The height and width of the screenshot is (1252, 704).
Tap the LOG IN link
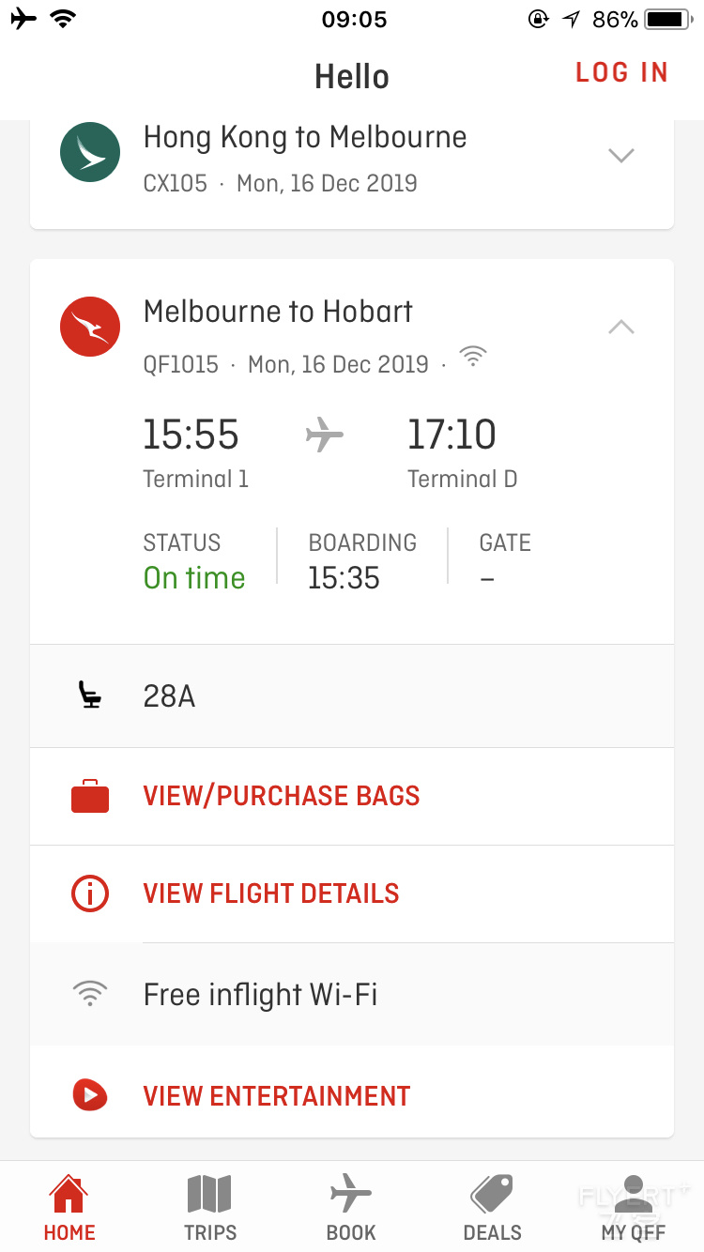coord(621,73)
